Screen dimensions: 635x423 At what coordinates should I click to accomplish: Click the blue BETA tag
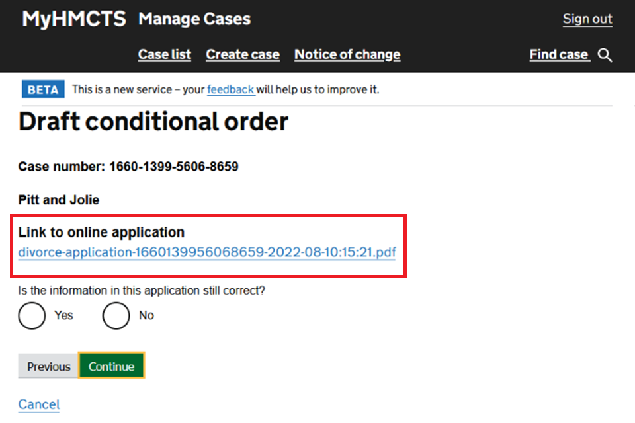[x=43, y=89]
